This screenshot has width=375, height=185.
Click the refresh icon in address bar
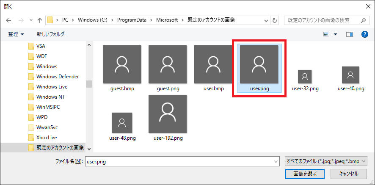(x=275, y=20)
